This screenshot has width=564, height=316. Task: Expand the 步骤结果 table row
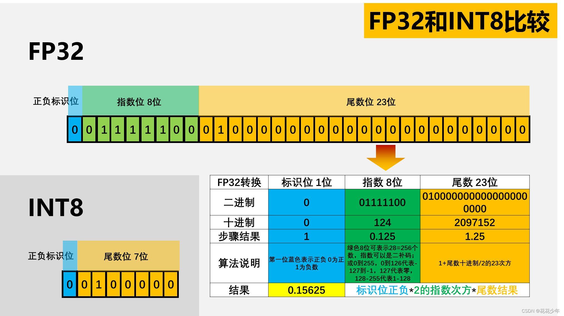point(239,236)
